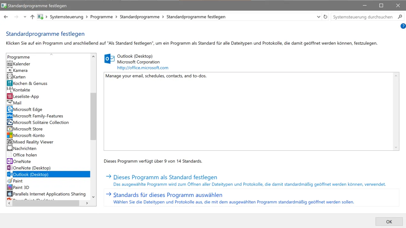Select the Nachrichten list entry text

pos(25,148)
